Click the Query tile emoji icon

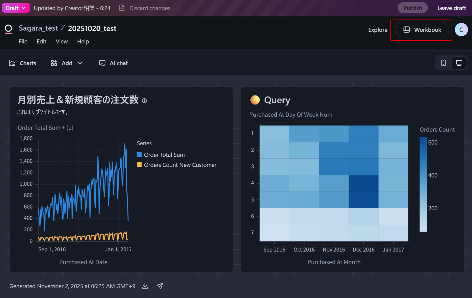(x=255, y=100)
